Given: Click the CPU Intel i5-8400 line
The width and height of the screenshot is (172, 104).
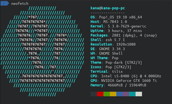Looking at the screenshot, I should [126, 76].
